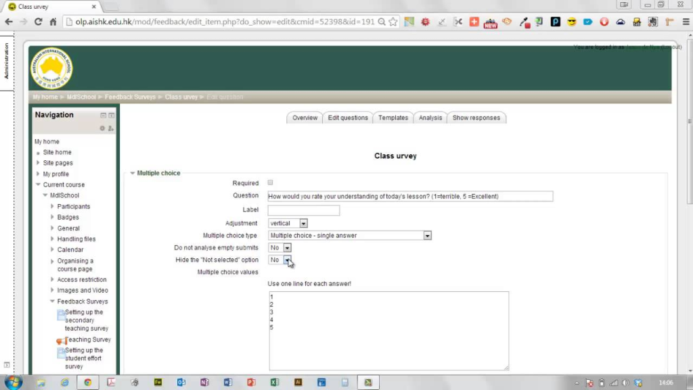Switch to the Analysis tab
This screenshot has height=390, width=693.
pyautogui.click(x=430, y=118)
